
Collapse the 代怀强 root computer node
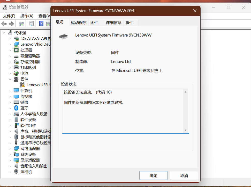coord(4,33)
